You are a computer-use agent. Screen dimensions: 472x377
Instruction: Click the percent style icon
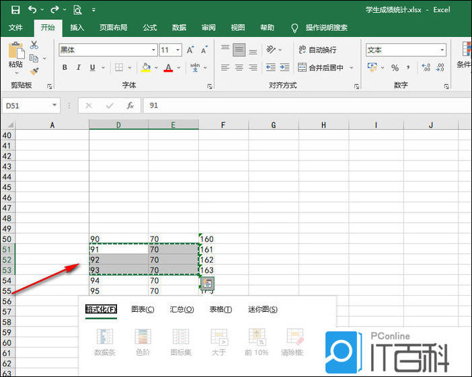395,68
